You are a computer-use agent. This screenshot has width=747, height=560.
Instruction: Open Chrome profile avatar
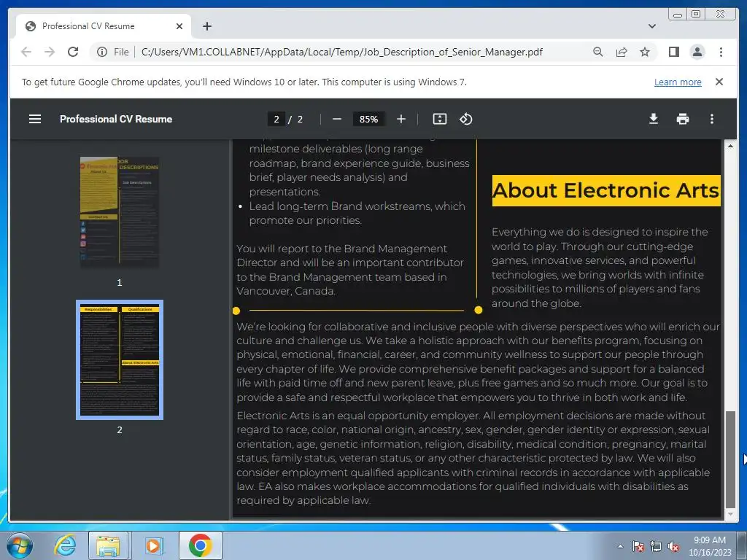[x=697, y=52]
